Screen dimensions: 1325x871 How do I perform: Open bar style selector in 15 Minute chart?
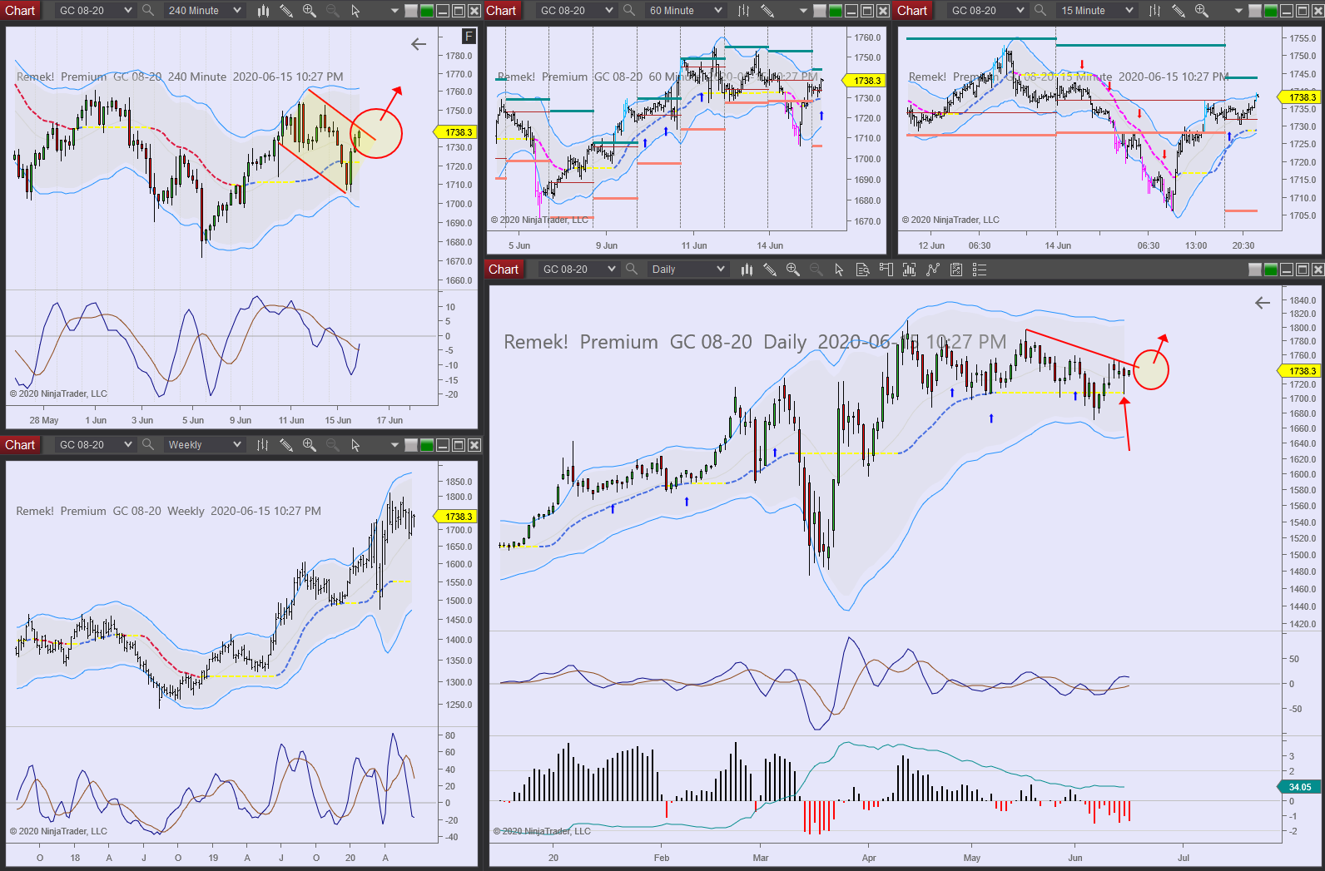coord(1155,11)
